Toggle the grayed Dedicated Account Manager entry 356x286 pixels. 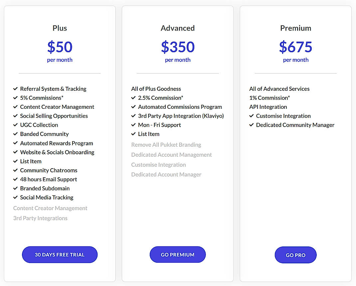coord(166,174)
